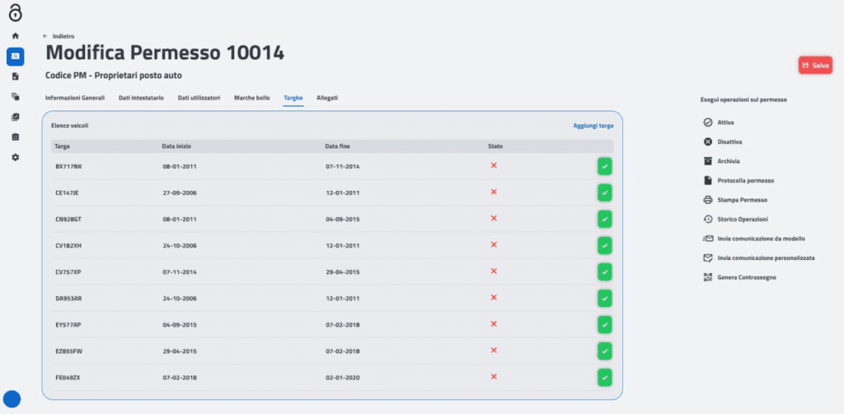Click the Stampa Permesso printer icon
This screenshot has height=414, width=844.
707,200
